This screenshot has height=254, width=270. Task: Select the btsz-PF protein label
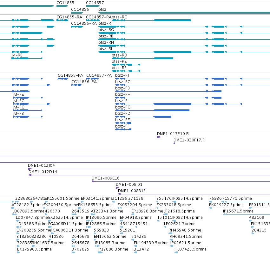point(122,126)
